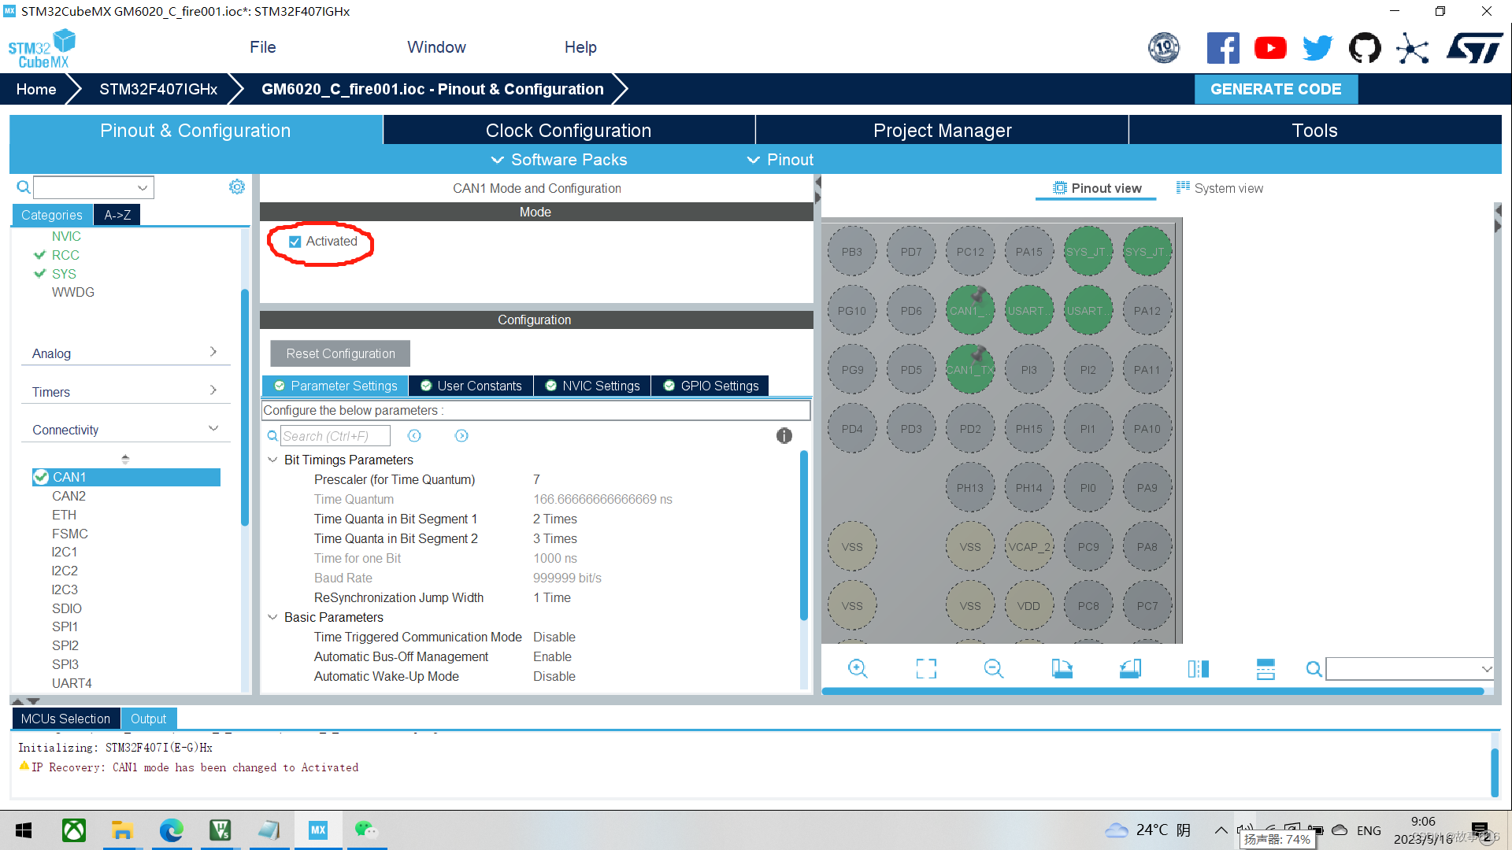1512x850 pixels.
Task: Click the Prescaler value 7
Action: tap(537, 479)
